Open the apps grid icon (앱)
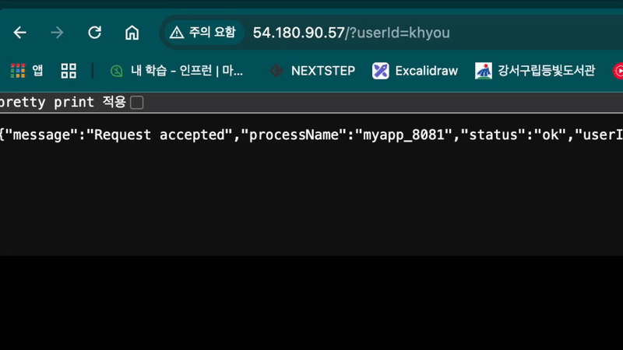This screenshot has width=623, height=350. (x=17, y=71)
